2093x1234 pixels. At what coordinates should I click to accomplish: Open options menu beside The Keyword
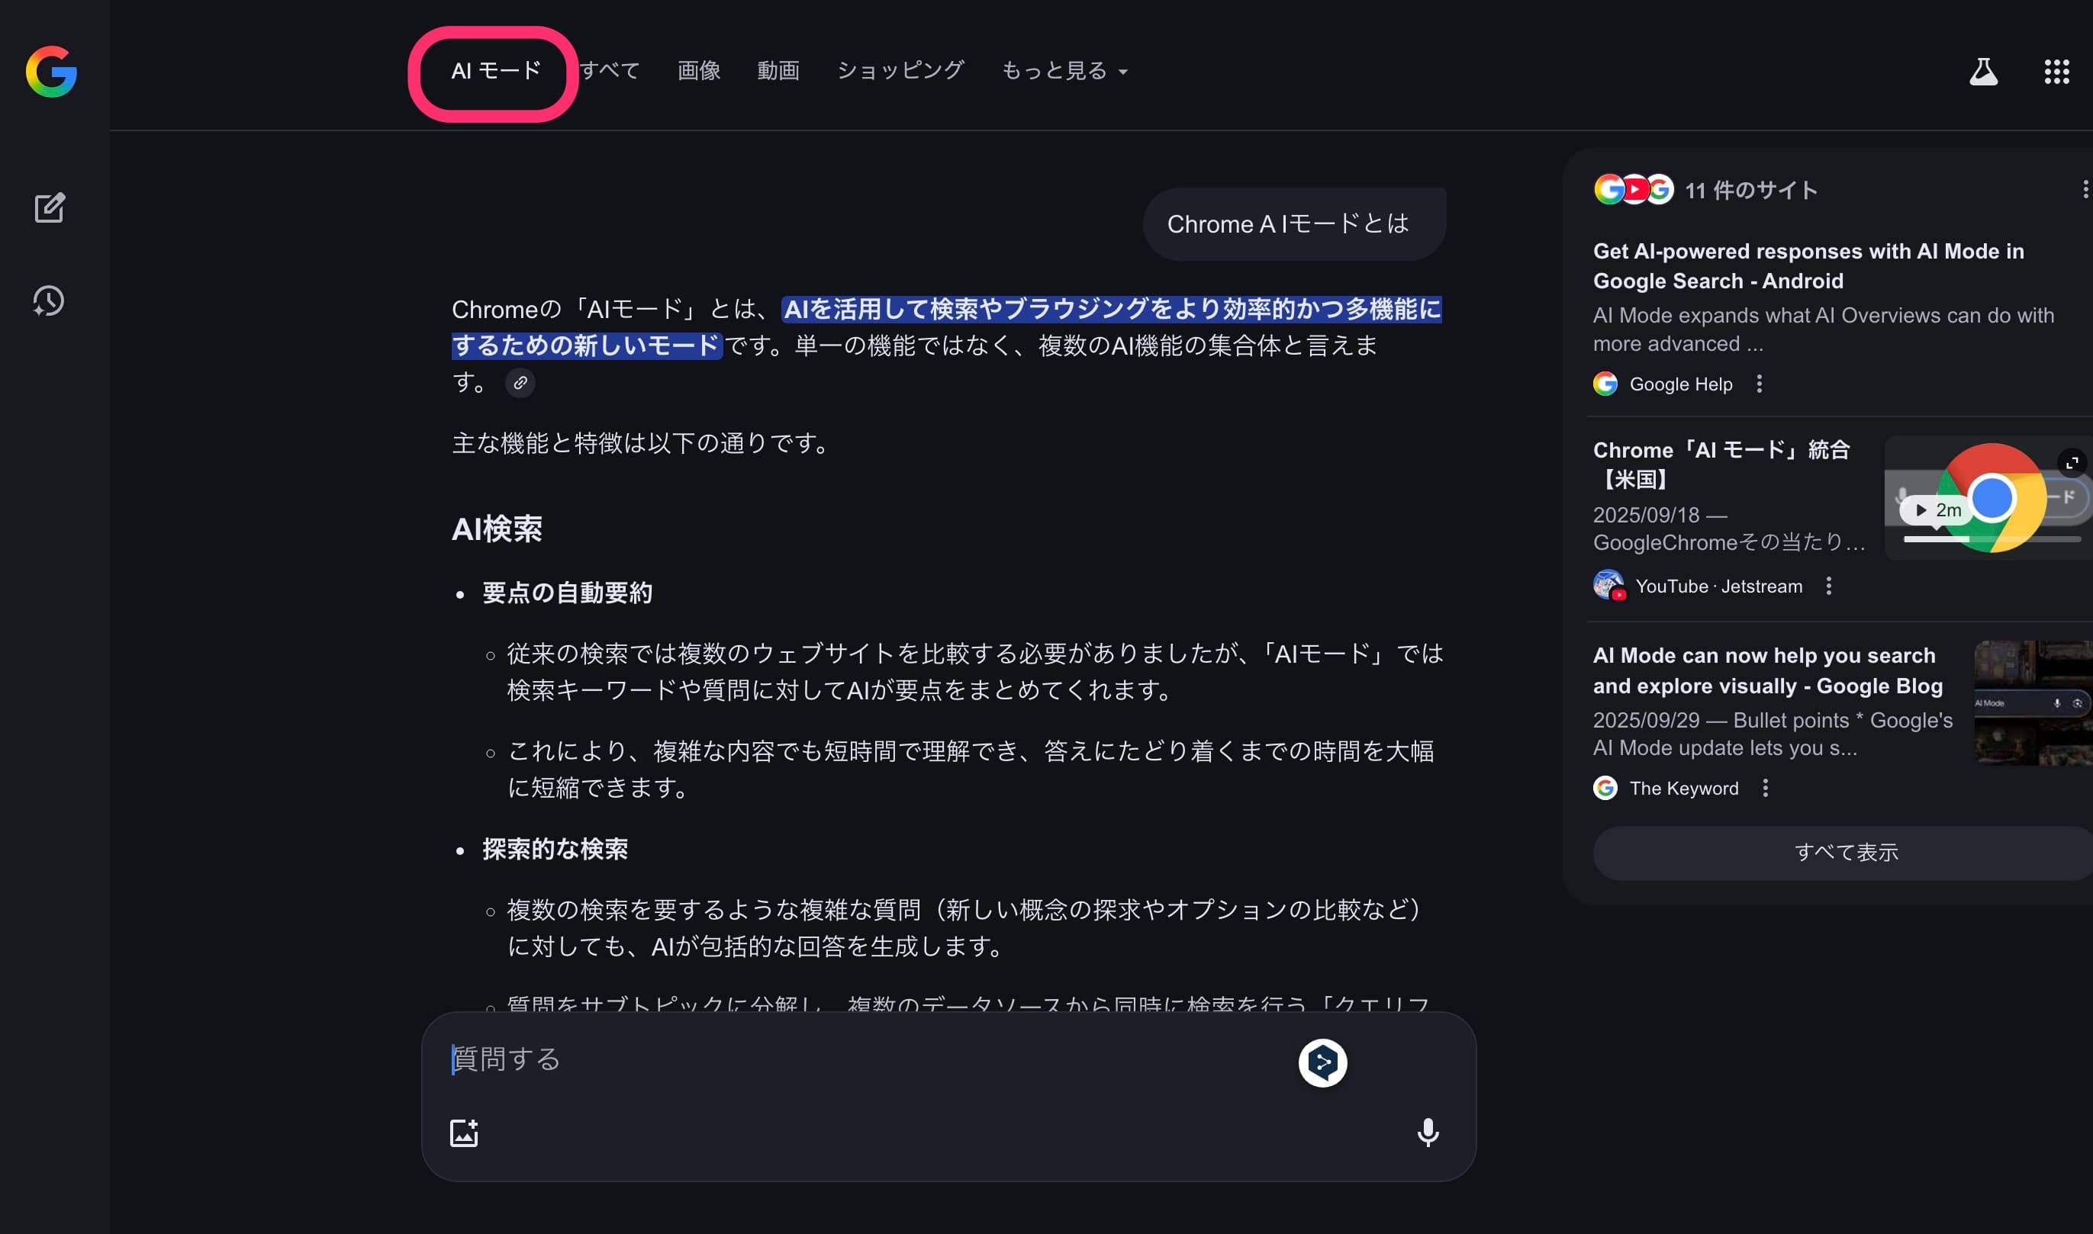pos(1765,789)
